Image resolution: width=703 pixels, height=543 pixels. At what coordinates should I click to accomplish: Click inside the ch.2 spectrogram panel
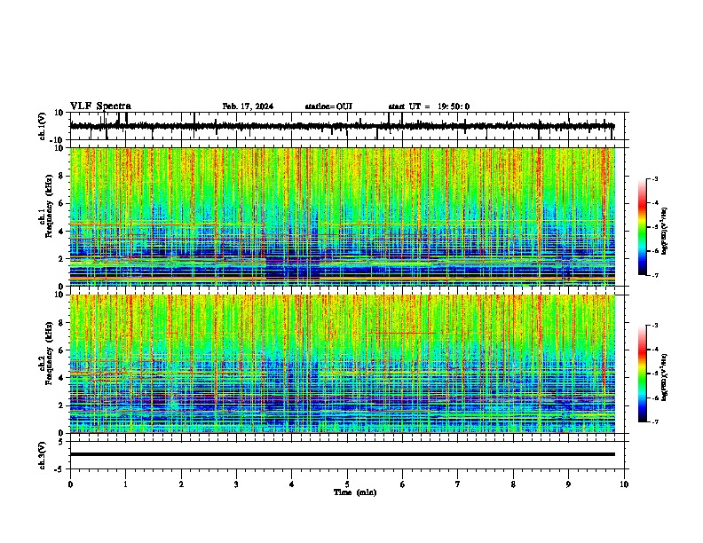tap(343, 364)
